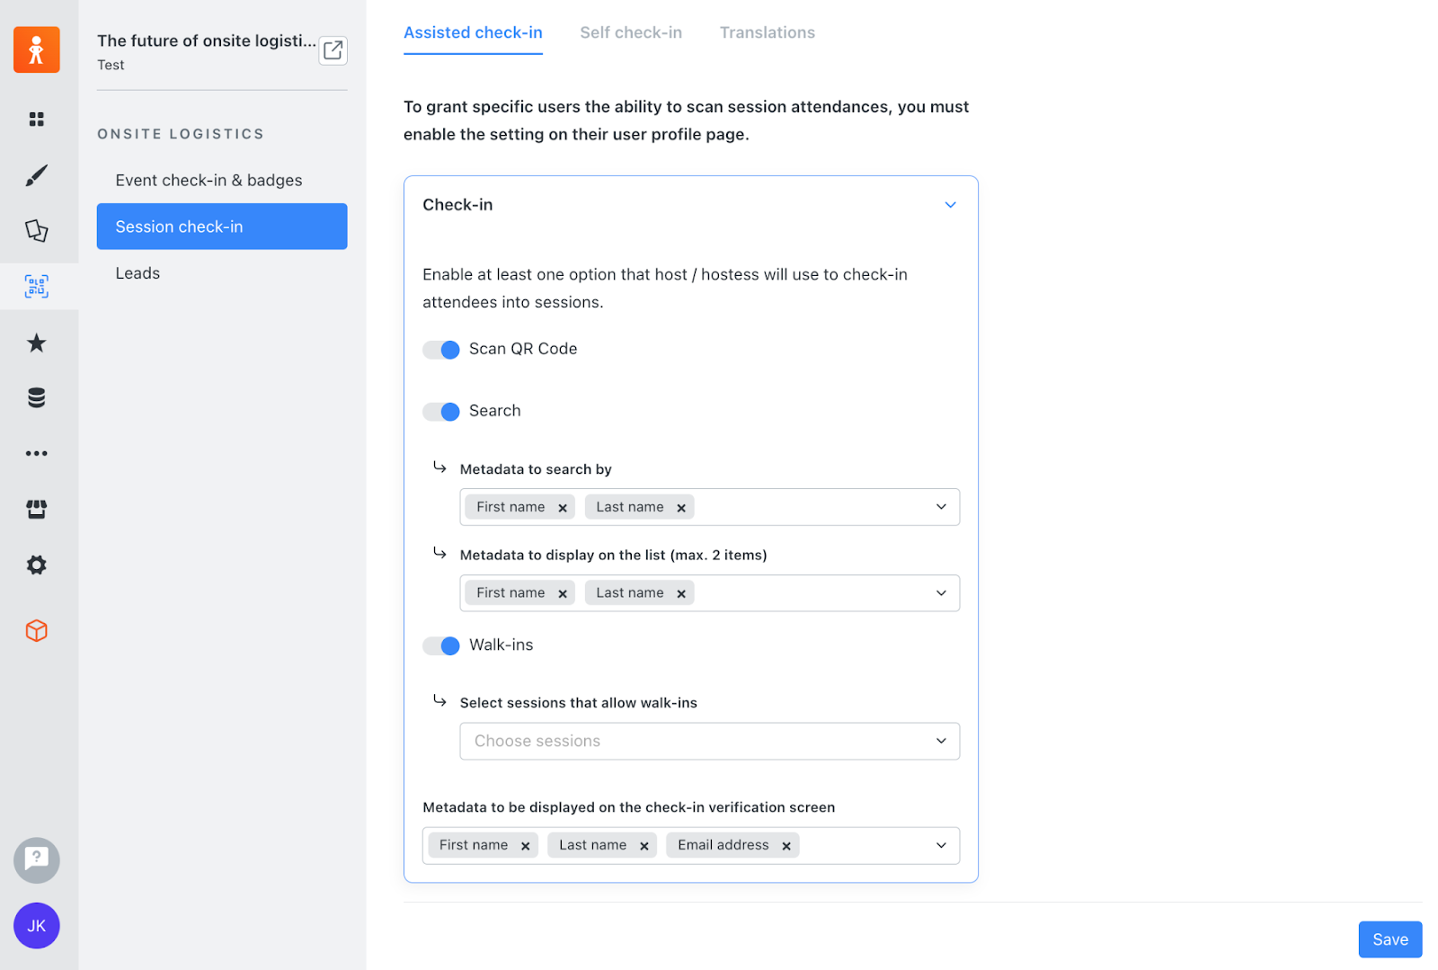Click the Save button

(x=1389, y=939)
